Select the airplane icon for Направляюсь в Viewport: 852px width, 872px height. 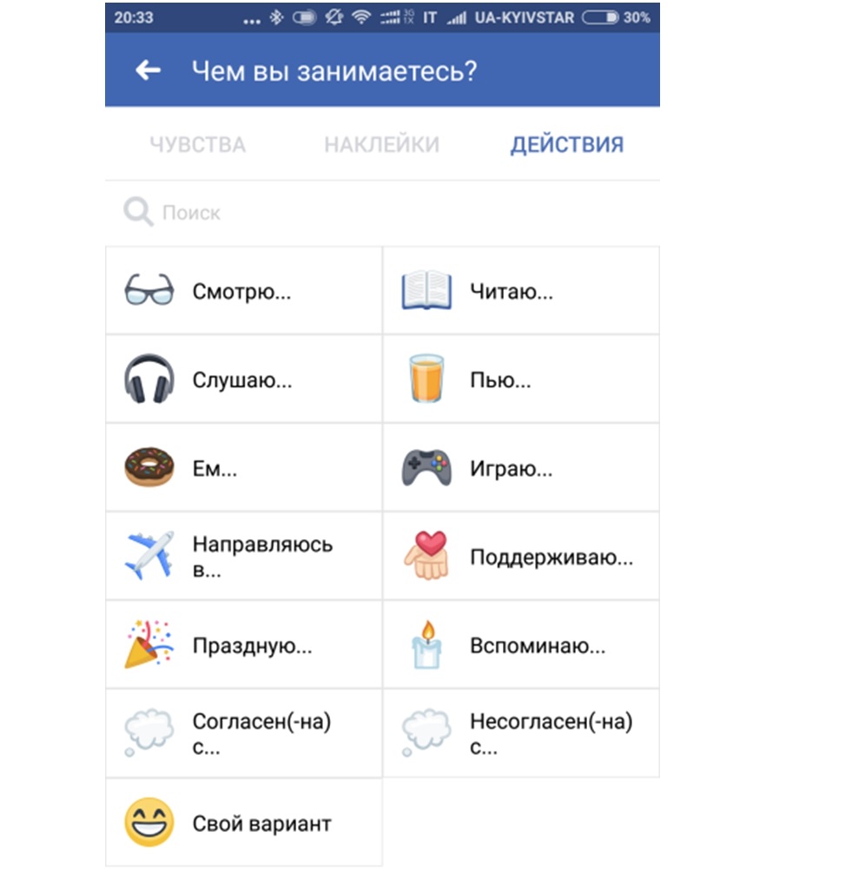[x=149, y=556]
